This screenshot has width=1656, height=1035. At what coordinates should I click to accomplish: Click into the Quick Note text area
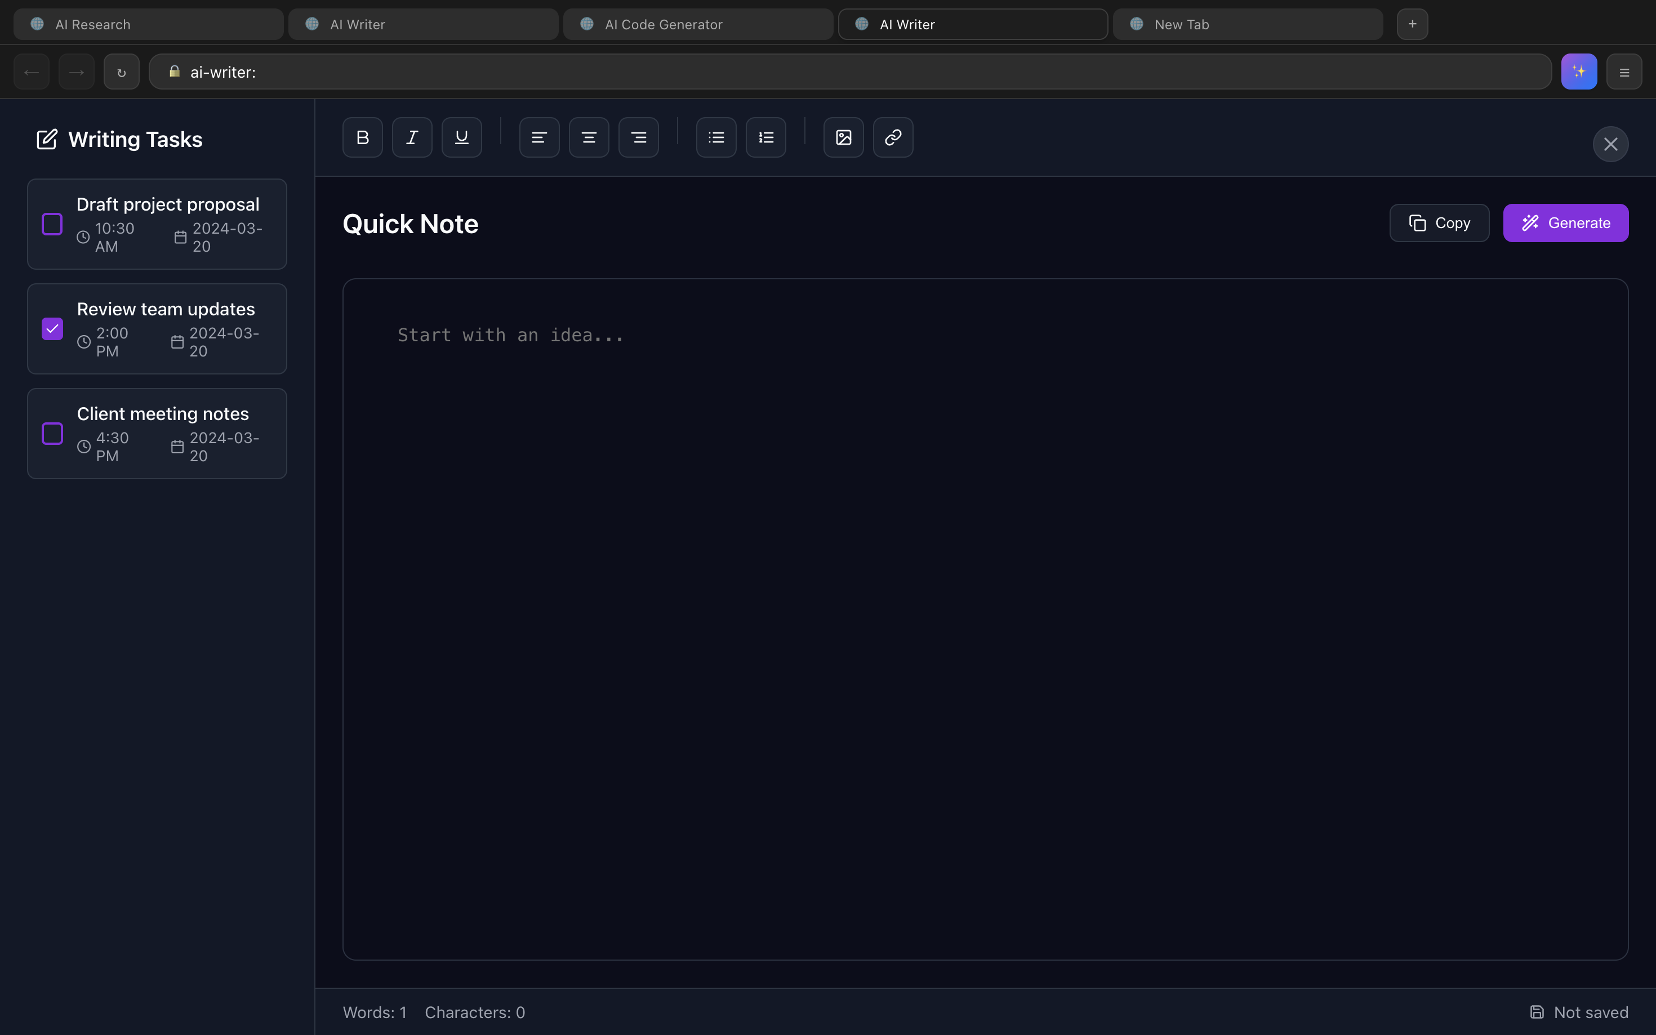click(x=985, y=618)
